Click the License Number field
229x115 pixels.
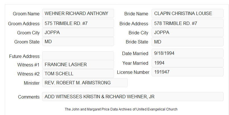(x=187, y=72)
